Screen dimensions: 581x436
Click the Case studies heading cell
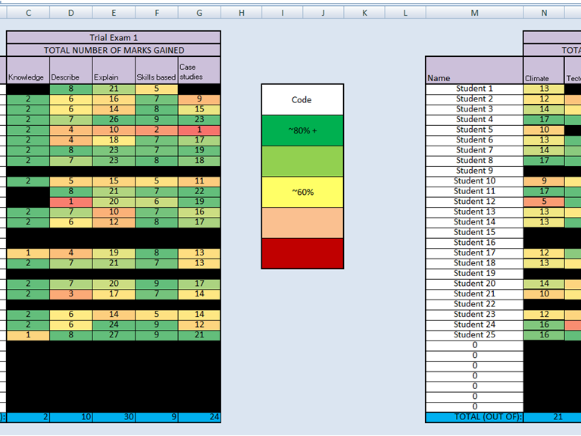[199, 71]
